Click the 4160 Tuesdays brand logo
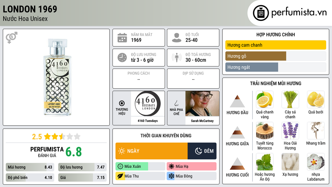This screenshot has width=332, height=187. point(148,104)
